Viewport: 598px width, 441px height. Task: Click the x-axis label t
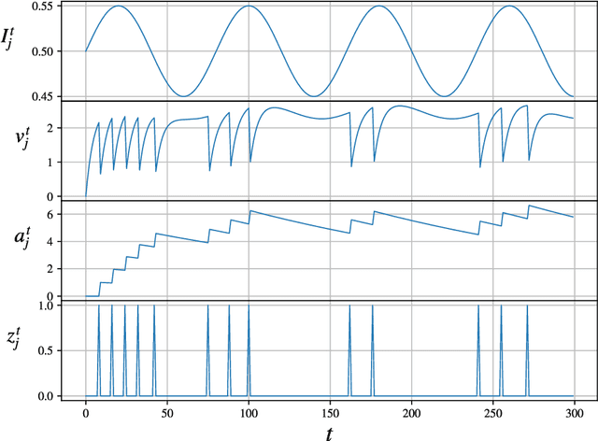pos(329,432)
